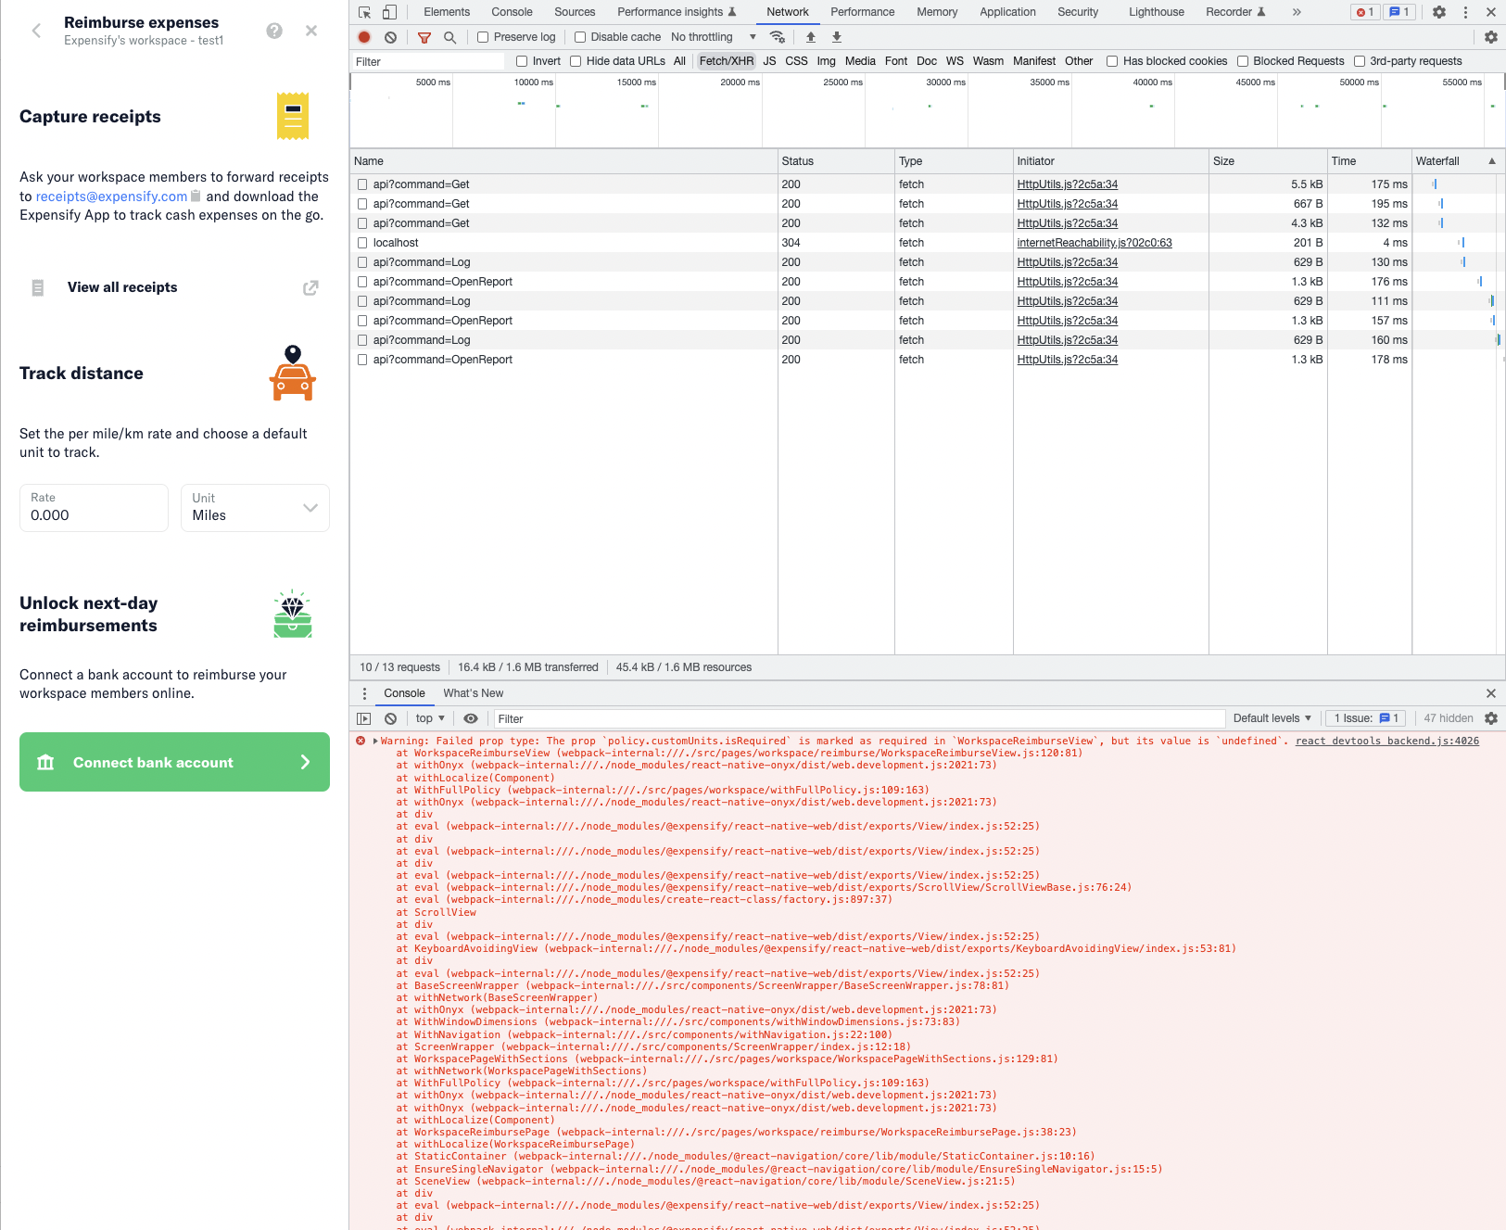Open Unit Miles dropdown
The width and height of the screenshot is (1506, 1230).
coord(255,508)
